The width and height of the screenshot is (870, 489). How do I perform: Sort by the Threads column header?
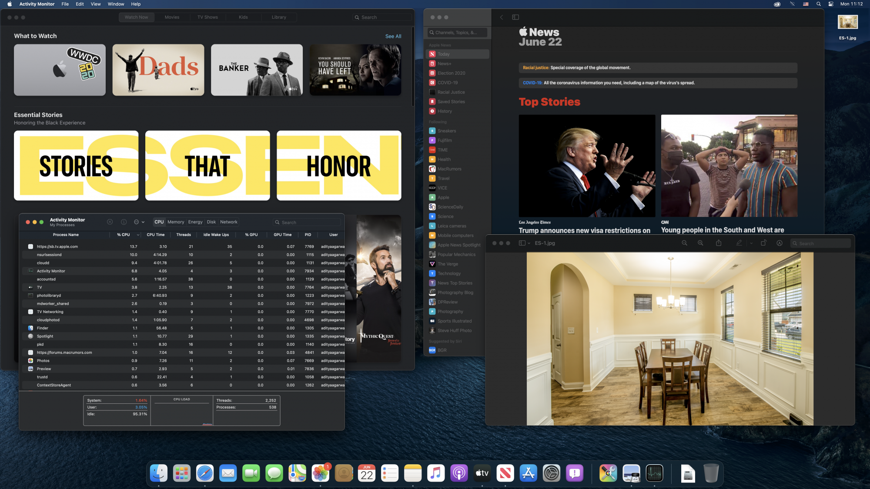click(x=184, y=235)
